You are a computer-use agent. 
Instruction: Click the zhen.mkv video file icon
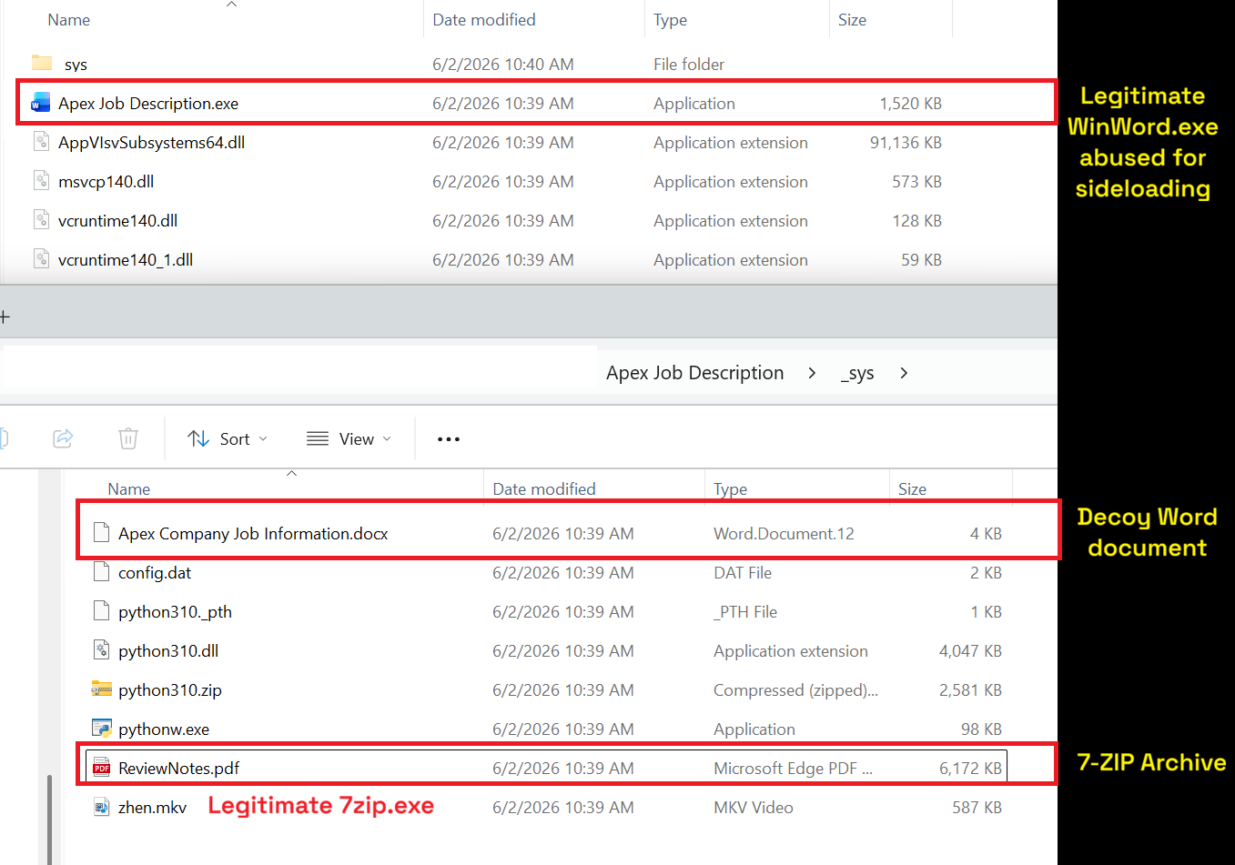click(102, 807)
